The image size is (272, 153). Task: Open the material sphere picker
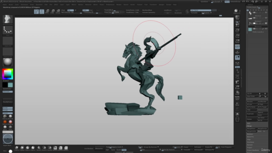pos(8,62)
